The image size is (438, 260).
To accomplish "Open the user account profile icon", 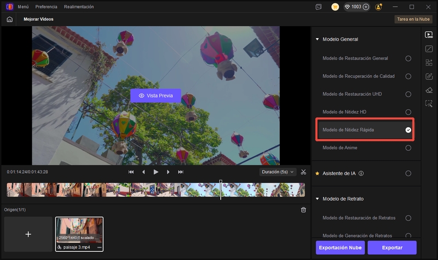I will point(379,7).
